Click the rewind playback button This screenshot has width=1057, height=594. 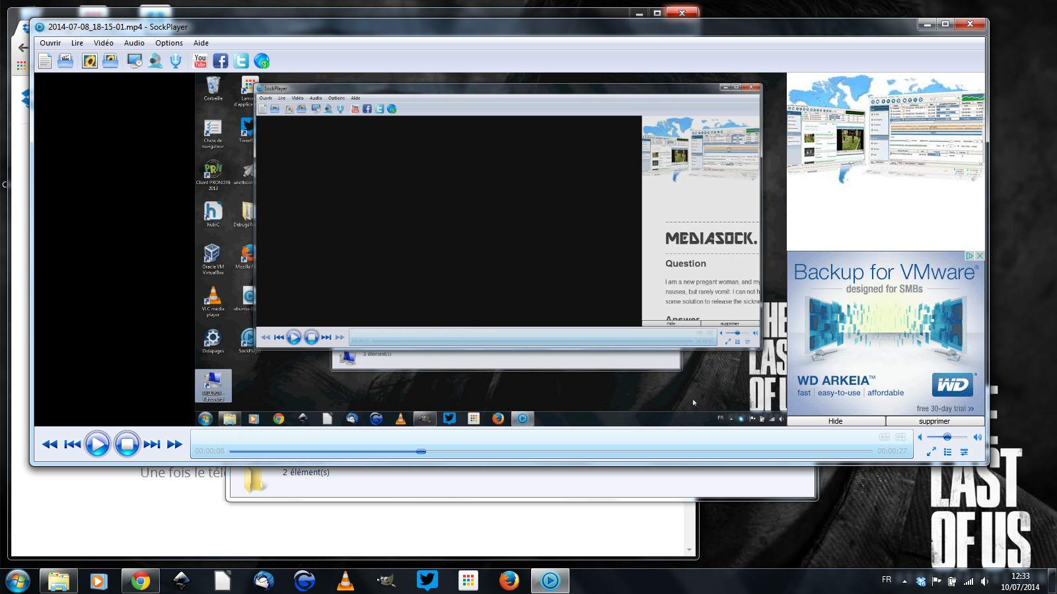click(x=50, y=444)
